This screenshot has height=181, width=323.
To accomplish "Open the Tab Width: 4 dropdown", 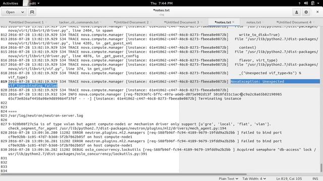I will click(x=254, y=179).
